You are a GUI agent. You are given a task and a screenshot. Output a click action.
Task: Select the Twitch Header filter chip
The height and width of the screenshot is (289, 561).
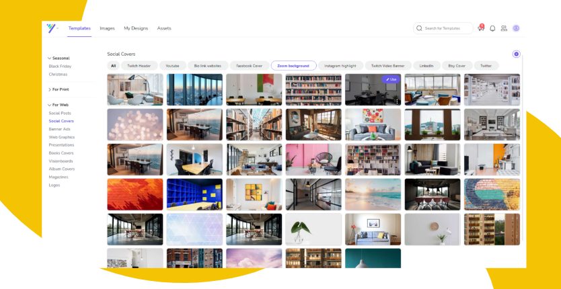[x=139, y=66]
